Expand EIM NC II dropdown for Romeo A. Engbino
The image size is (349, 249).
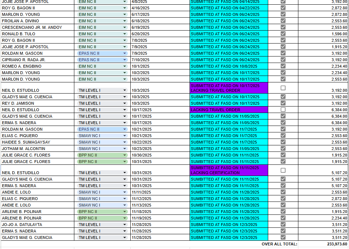point(125,66)
